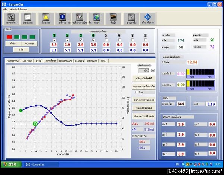Image resolution: width=224 pixels, height=175 pixels.
Task: Open the fan-icon settings toolbar button
Action: [x=11, y=19]
